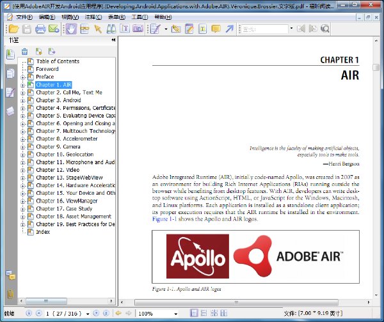Viewport: 384px width, 322px height.
Task: Open a file with the folder icon
Action: (13, 29)
